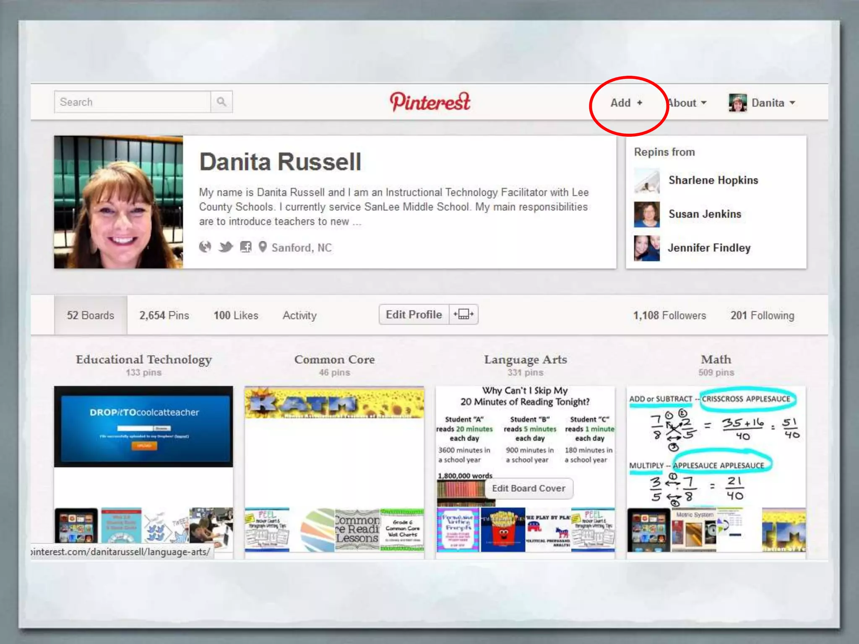The width and height of the screenshot is (859, 644).
Task: Open Sharlene Hopkins' profile link
Action: coord(713,180)
